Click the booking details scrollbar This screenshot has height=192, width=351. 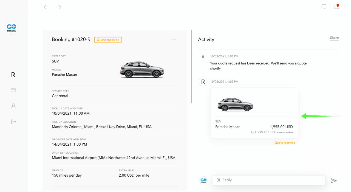(191, 67)
